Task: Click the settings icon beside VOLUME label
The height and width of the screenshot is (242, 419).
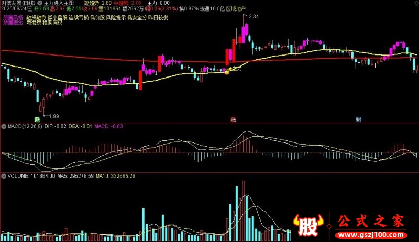Action: (x=4, y=176)
